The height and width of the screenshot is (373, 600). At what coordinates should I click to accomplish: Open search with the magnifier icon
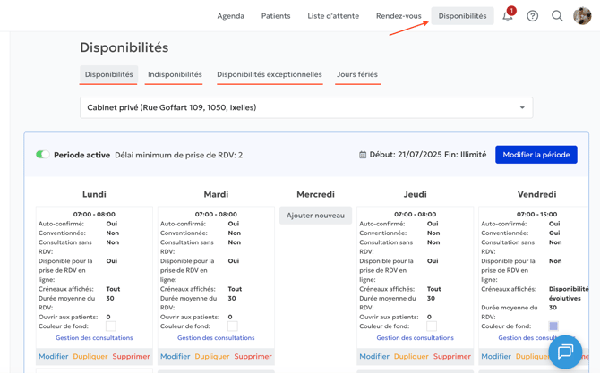pyautogui.click(x=557, y=16)
